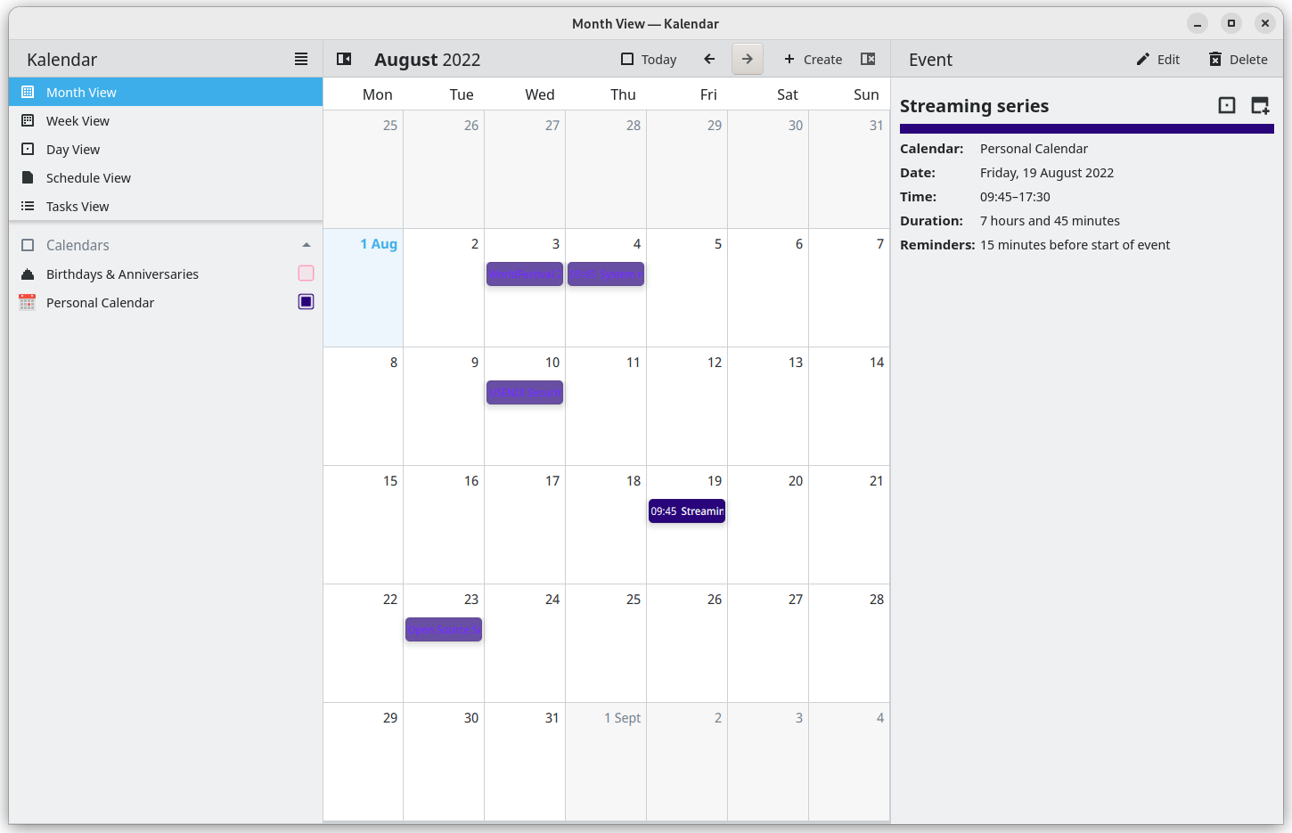Select August 12 day cell
The width and height of the screenshot is (1292, 833).
pyautogui.click(x=687, y=406)
